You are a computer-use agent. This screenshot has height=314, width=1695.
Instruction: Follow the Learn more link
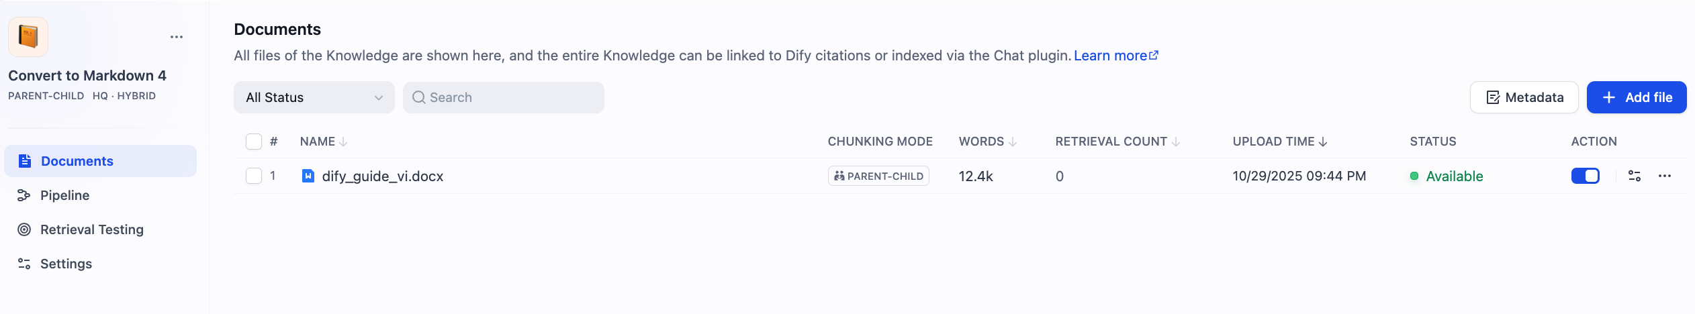point(1115,56)
